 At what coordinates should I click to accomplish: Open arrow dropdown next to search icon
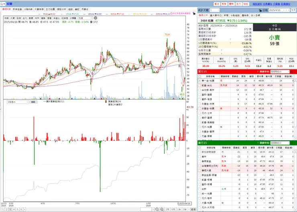(x=4, y=4)
